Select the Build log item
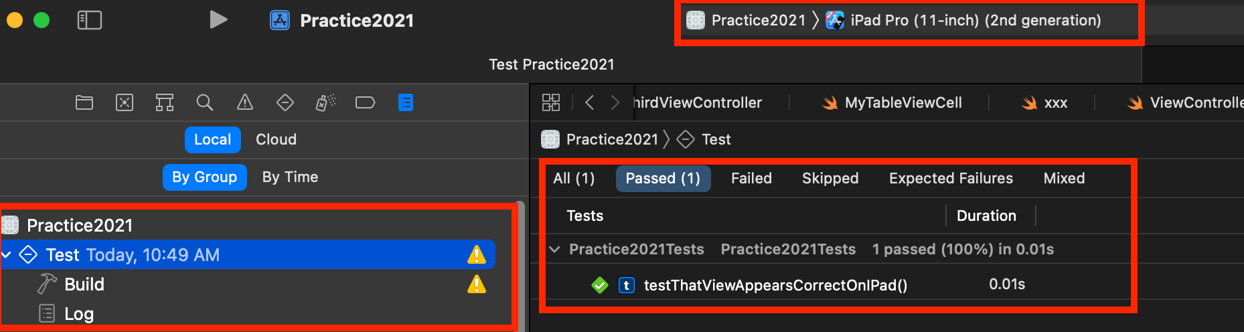Viewport: 1244px width, 332px height. click(x=84, y=284)
